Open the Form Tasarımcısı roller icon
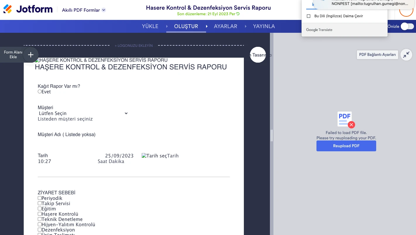The width and height of the screenshot is (416, 235). pos(258,55)
